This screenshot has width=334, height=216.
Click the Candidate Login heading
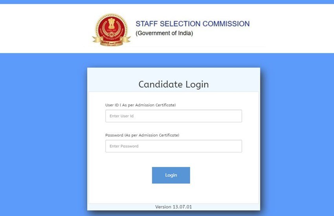point(173,84)
